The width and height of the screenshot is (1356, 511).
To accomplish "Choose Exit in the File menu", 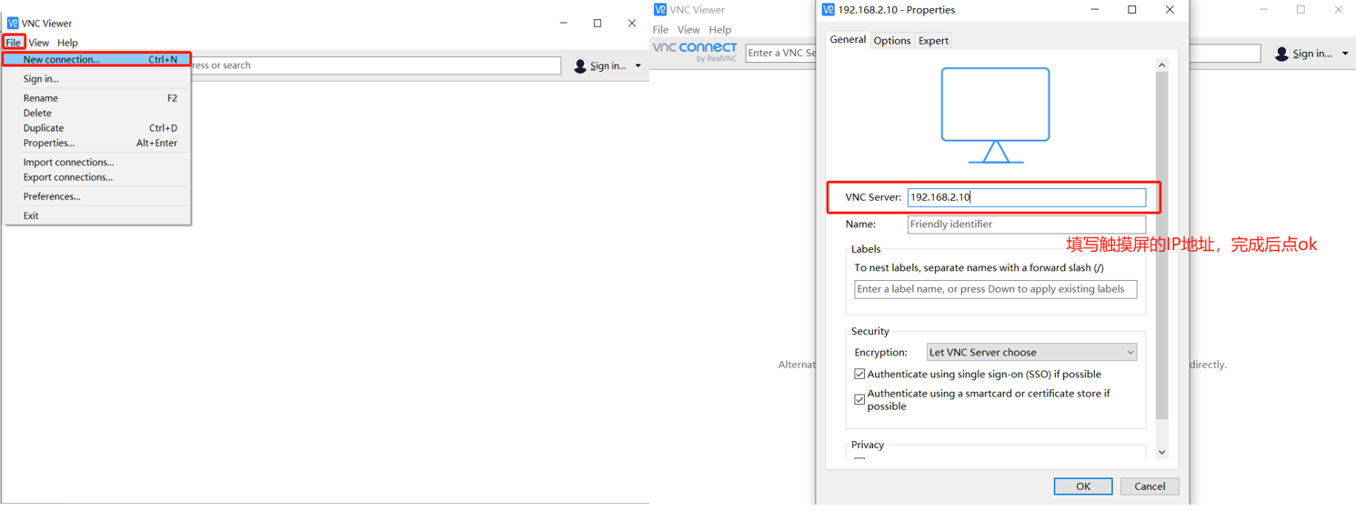I will click(96, 215).
